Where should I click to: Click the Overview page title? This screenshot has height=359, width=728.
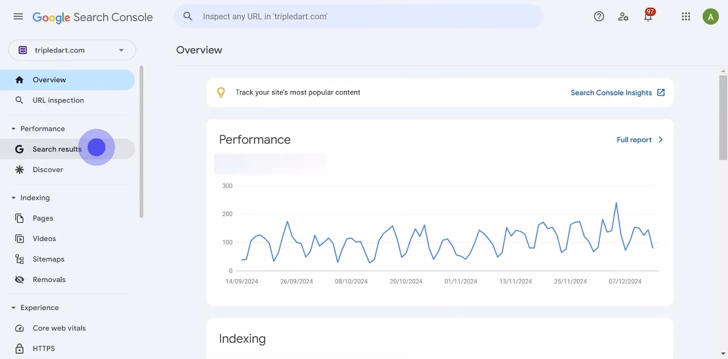199,50
